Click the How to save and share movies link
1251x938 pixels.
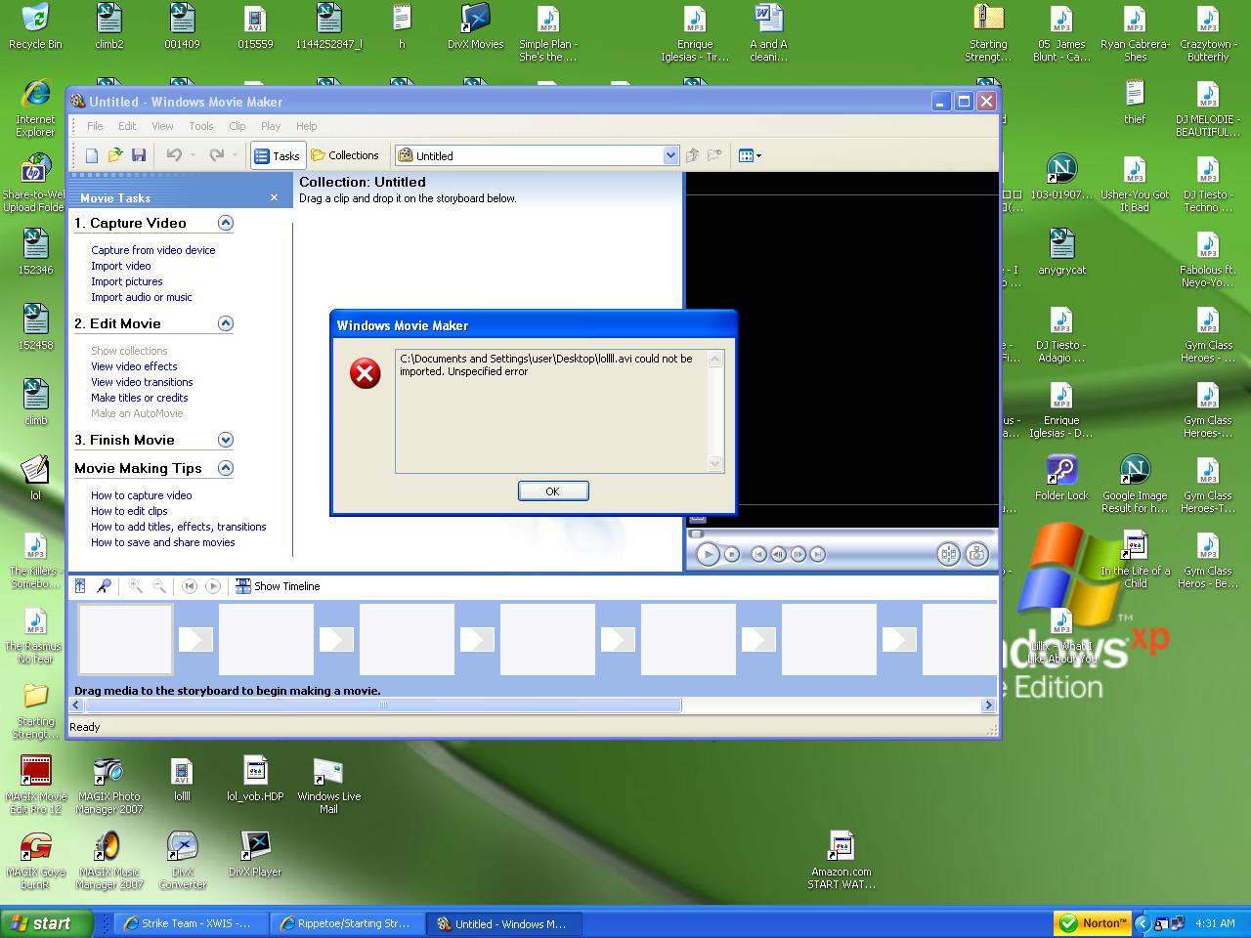click(163, 542)
